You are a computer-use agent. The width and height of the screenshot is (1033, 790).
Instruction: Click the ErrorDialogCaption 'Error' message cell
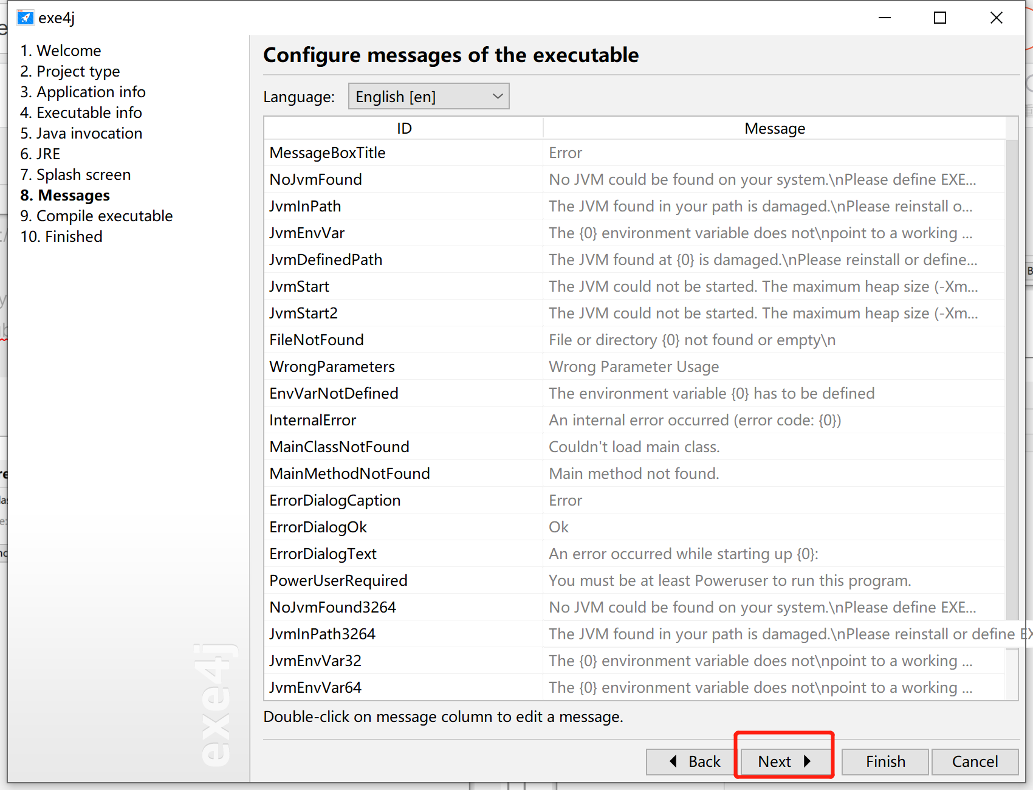pyautogui.click(x=775, y=500)
